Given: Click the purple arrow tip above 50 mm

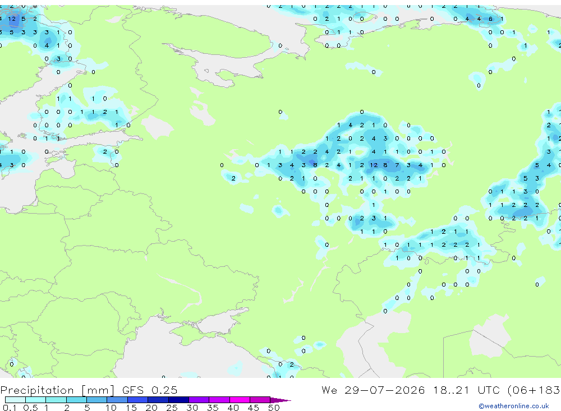Looking at the screenshot, I should point(280,400).
